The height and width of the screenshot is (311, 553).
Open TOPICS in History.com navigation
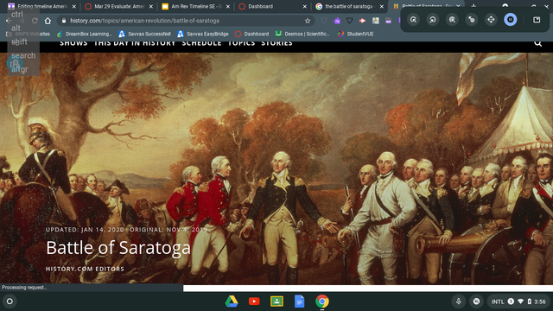click(241, 43)
